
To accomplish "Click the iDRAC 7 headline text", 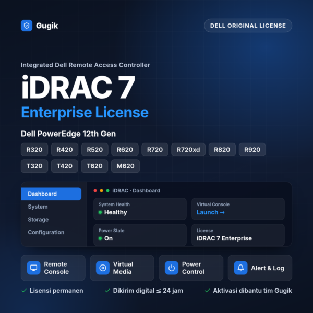I will click(78, 87).
